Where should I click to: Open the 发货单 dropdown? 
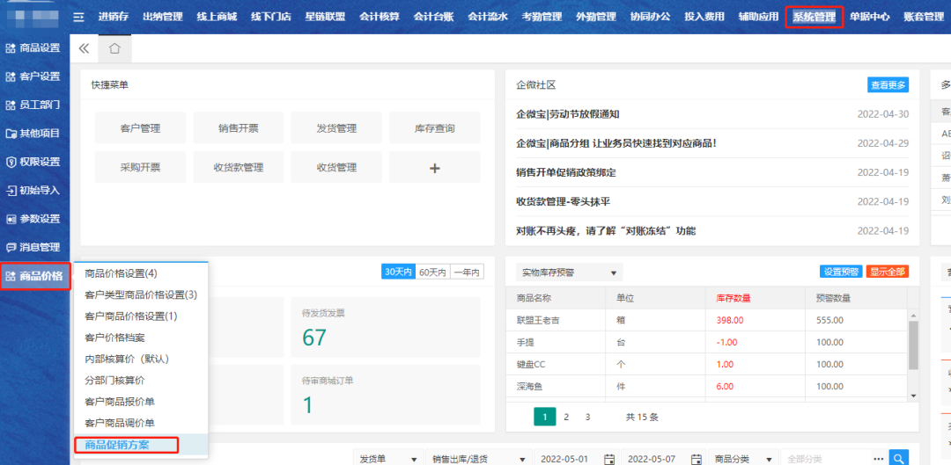coord(387,458)
